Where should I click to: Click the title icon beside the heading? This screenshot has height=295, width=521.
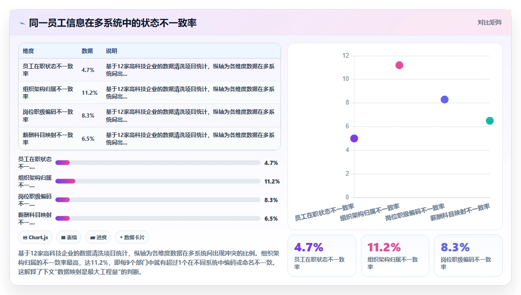coord(22,23)
